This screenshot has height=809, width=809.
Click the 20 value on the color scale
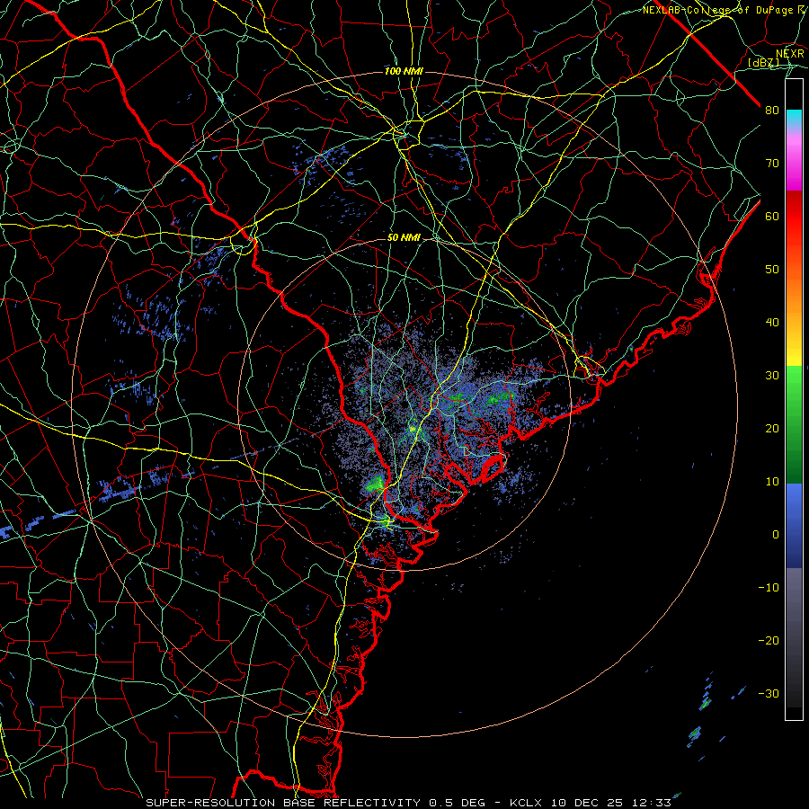[772, 429]
